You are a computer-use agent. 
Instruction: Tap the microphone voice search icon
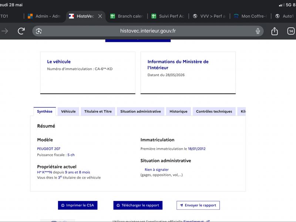[258, 31]
